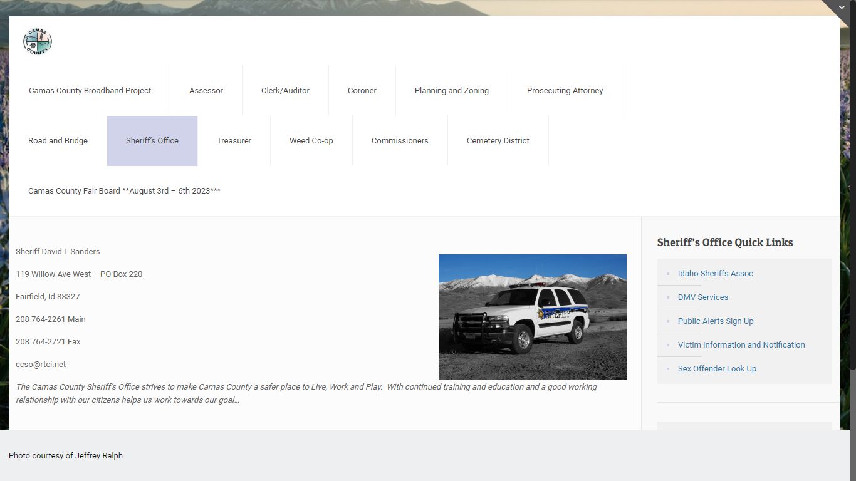Open the Commissioners menu item
This screenshot has width=856, height=481.
400,141
